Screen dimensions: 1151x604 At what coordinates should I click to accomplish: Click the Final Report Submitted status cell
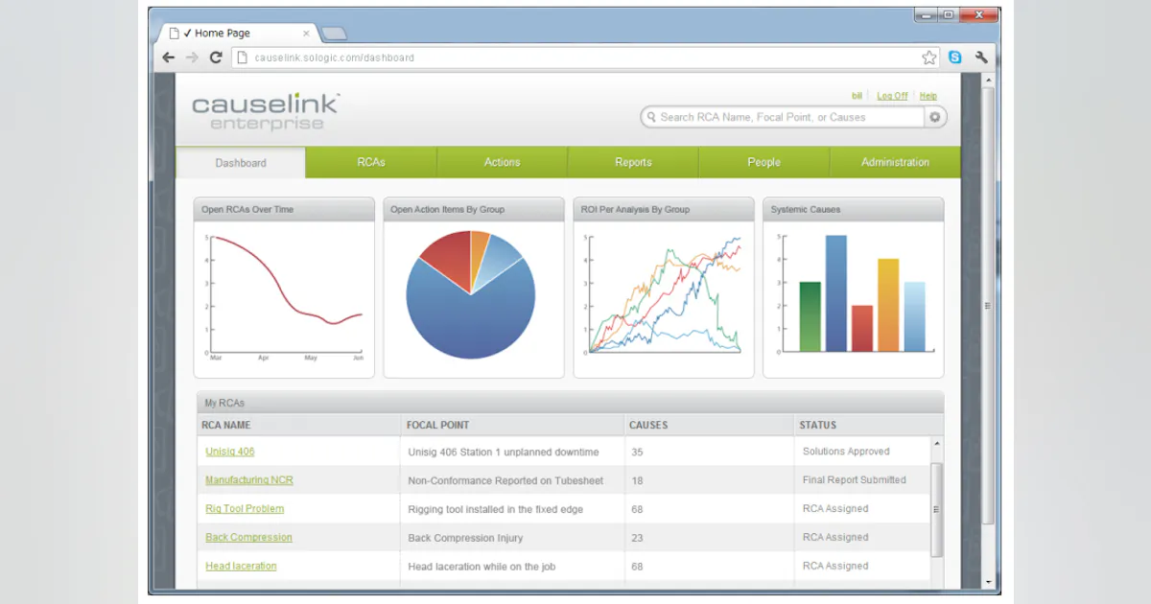855,480
